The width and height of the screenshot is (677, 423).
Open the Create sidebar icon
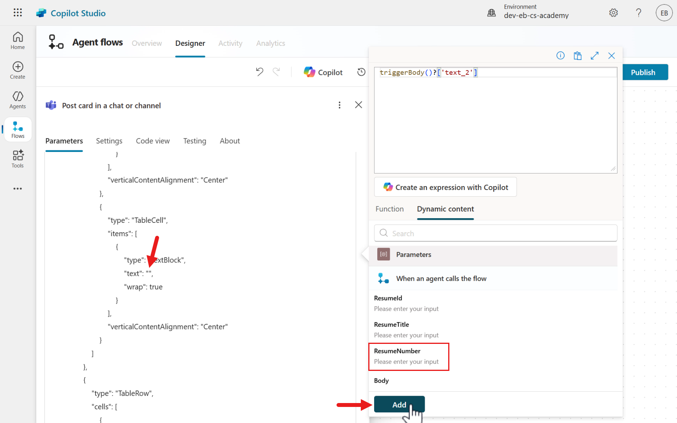[x=18, y=70]
